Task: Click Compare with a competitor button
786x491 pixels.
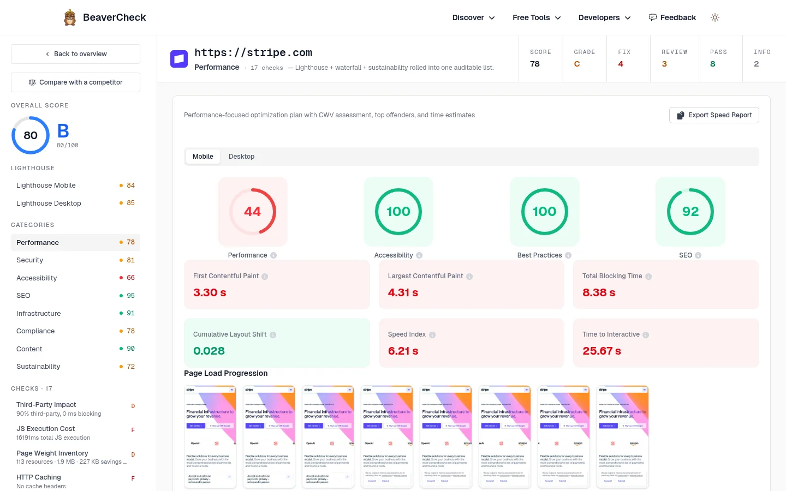Action: point(75,82)
